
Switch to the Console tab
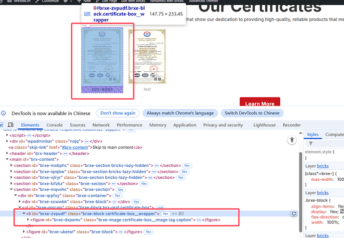coord(54,125)
